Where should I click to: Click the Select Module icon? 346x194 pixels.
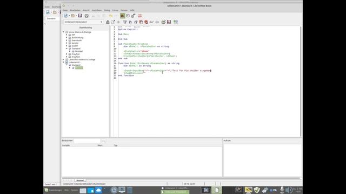134,16
